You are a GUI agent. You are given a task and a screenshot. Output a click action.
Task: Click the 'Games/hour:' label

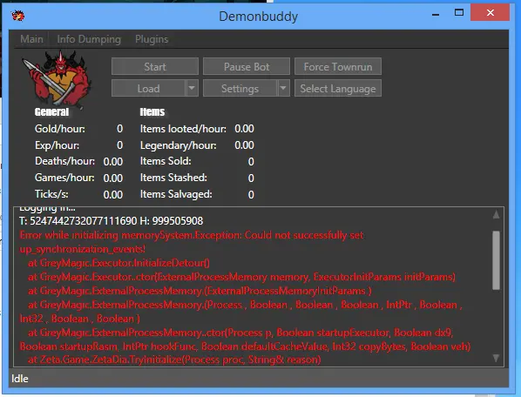coord(64,178)
